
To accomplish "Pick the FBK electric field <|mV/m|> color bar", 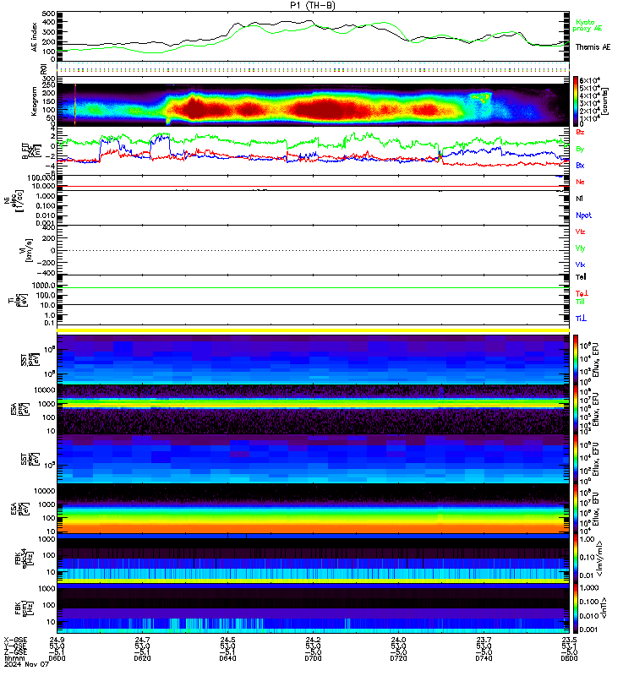I will 576,559.
